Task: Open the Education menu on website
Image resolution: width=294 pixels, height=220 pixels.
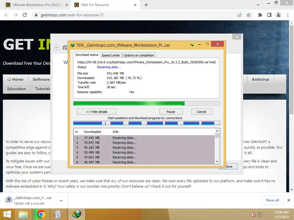Action: point(16,89)
